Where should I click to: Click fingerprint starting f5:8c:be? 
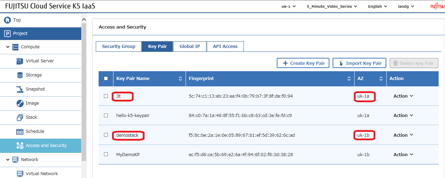(x=242, y=135)
